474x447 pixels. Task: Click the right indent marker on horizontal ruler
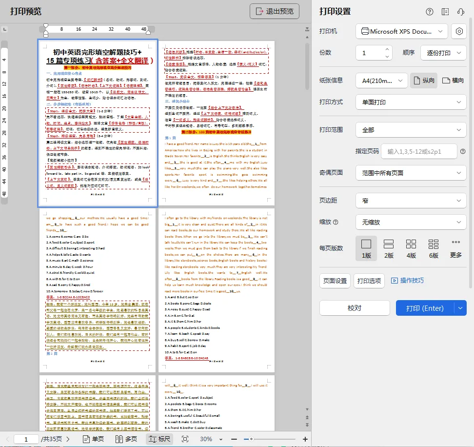pos(148,32)
